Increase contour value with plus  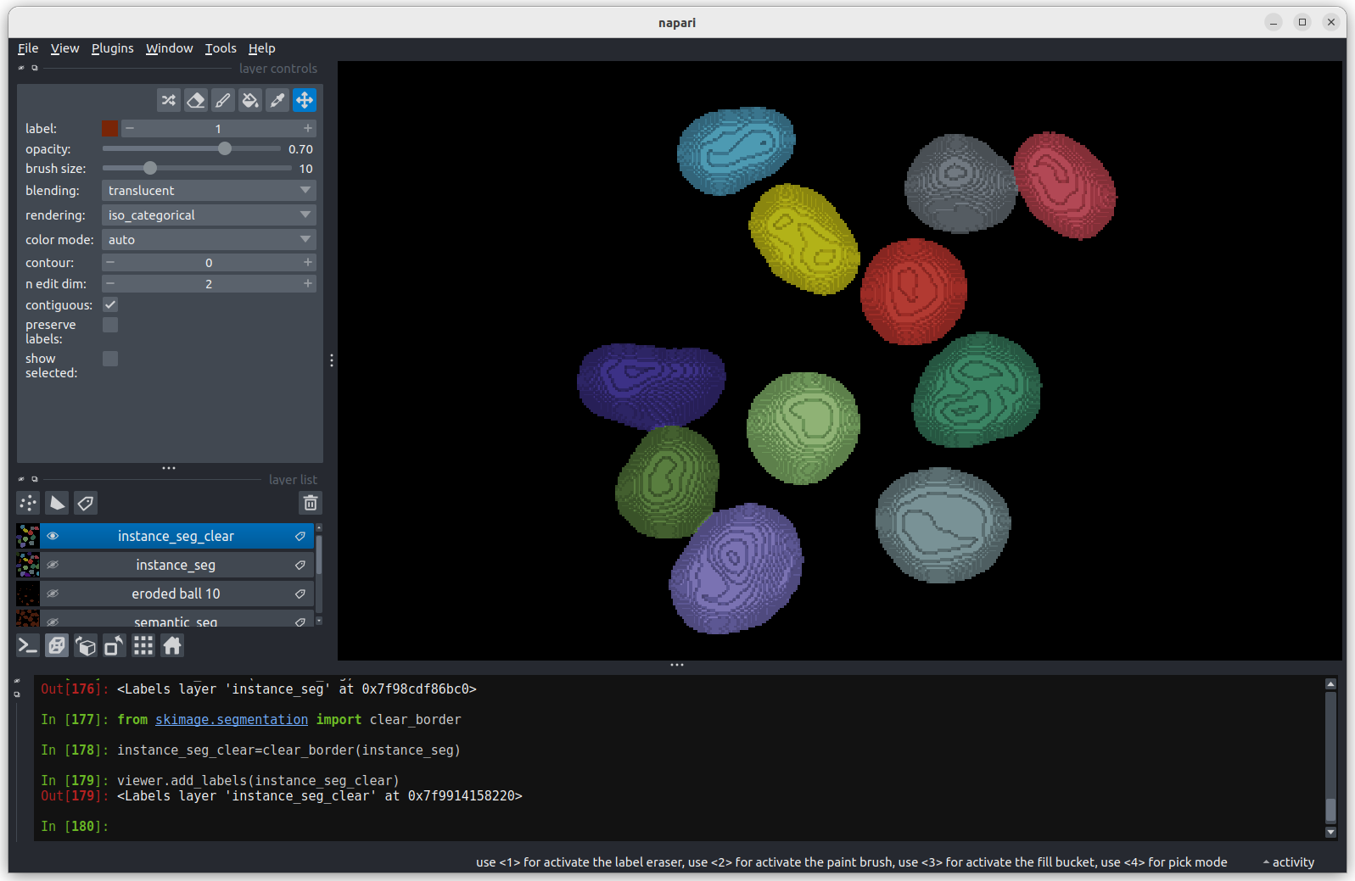click(307, 262)
